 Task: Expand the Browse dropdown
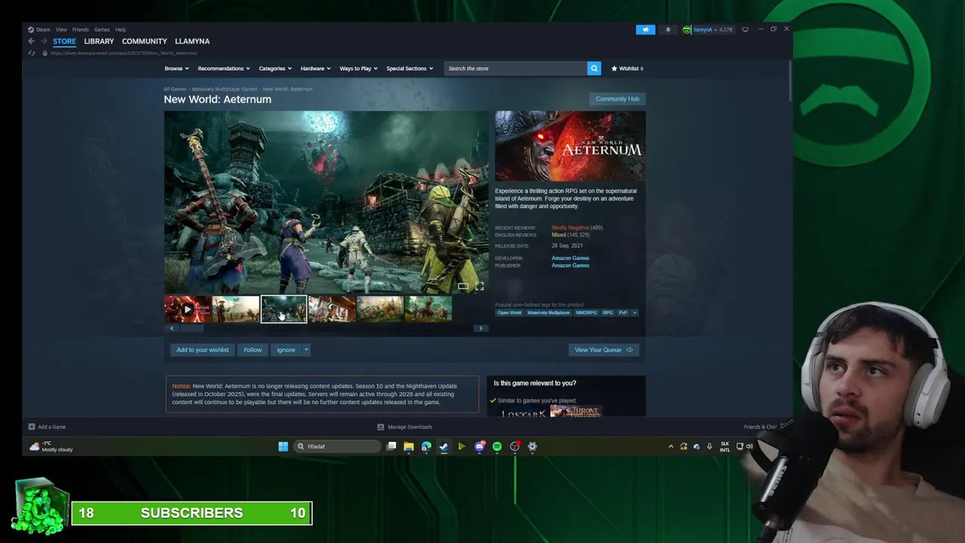click(176, 69)
